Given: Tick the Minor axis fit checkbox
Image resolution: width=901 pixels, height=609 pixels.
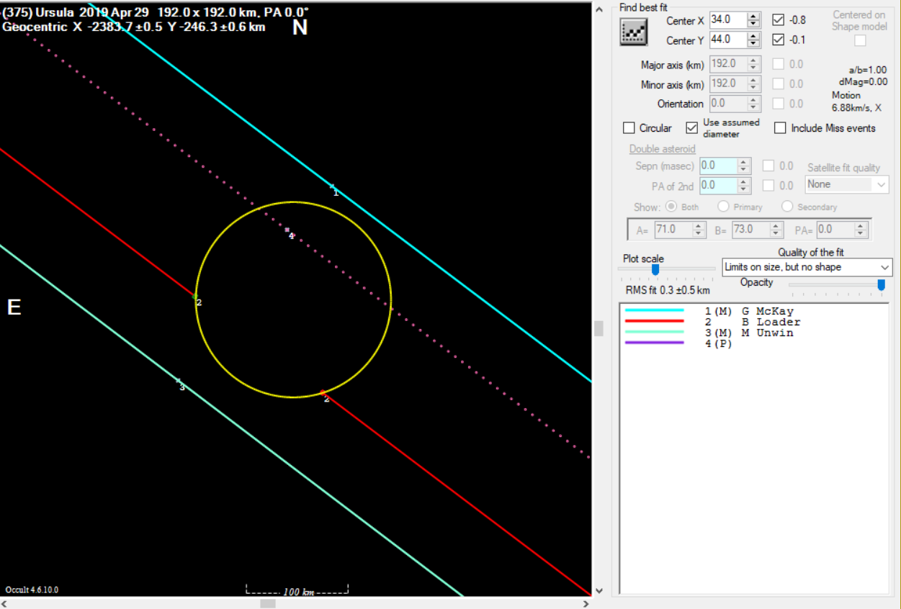Looking at the screenshot, I should 778,84.
